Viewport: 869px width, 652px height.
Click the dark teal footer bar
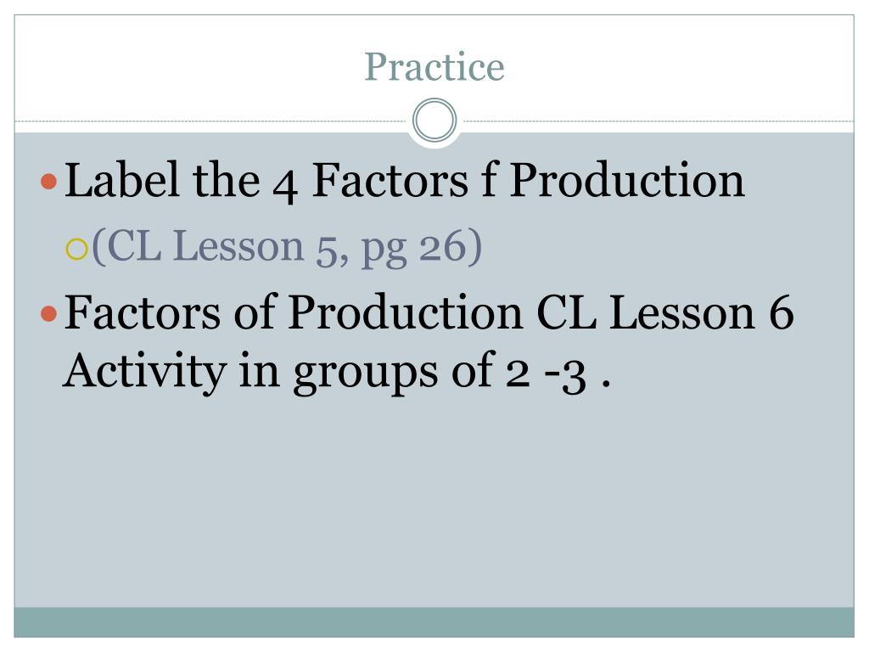[434, 622]
